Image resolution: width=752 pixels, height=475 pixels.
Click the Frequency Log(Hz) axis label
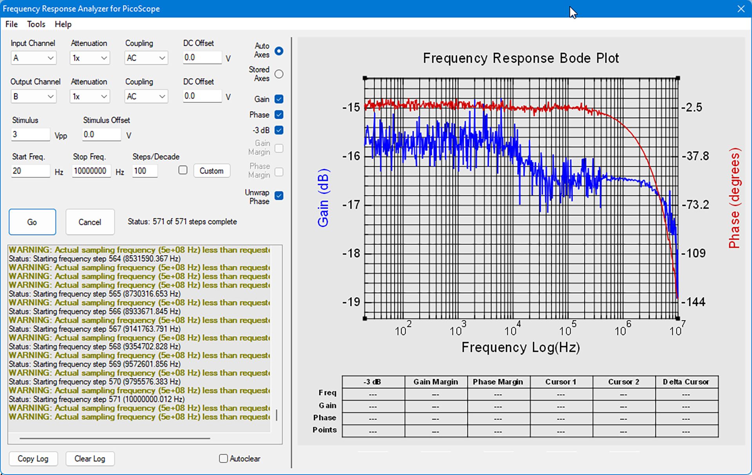(x=521, y=347)
